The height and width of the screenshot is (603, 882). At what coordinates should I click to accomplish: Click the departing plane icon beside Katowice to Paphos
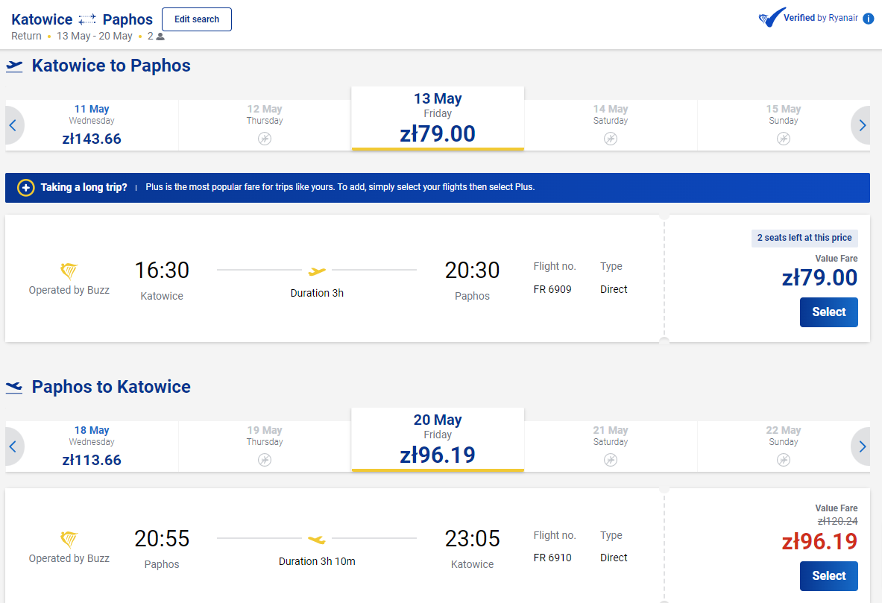14,66
